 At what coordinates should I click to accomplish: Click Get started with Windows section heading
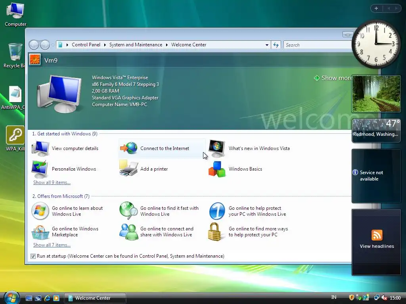click(65, 134)
